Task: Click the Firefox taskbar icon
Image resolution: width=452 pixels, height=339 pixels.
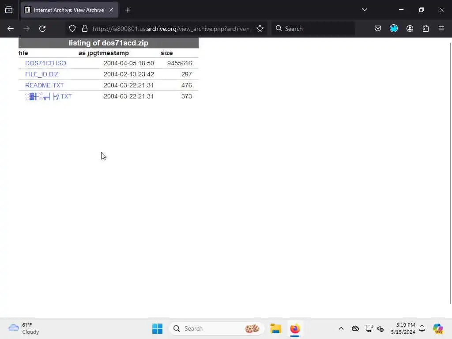Action: [295, 328]
